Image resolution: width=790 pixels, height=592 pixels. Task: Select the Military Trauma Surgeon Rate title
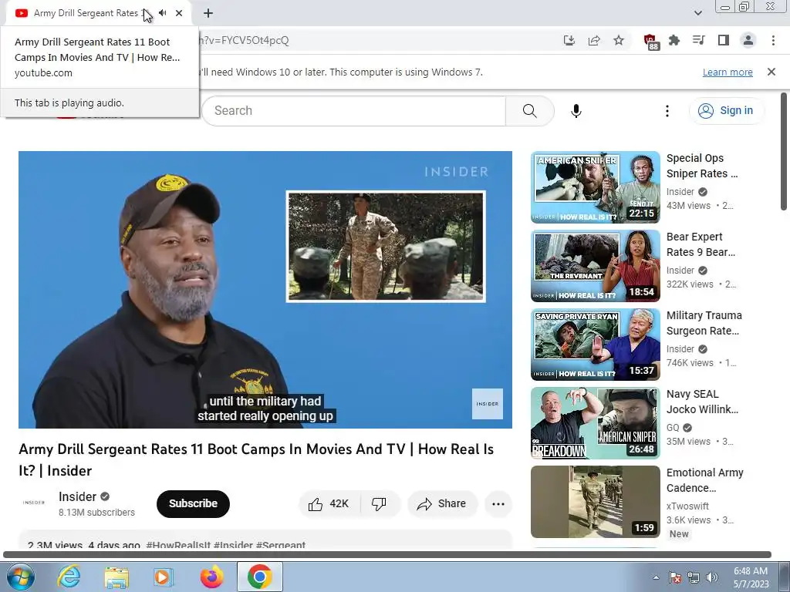tap(704, 323)
